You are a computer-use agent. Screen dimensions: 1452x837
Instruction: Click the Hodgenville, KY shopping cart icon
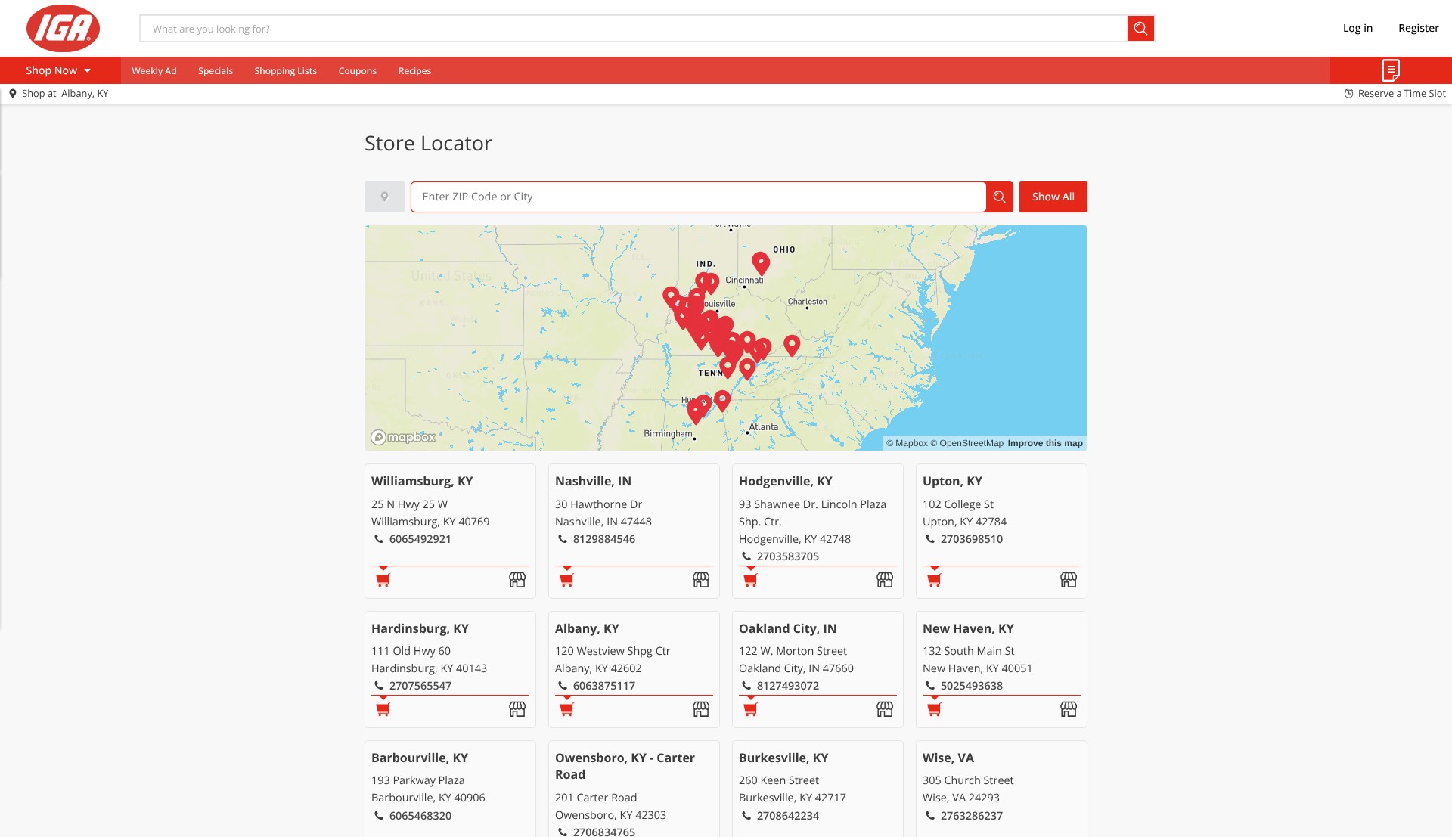coord(750,580)
